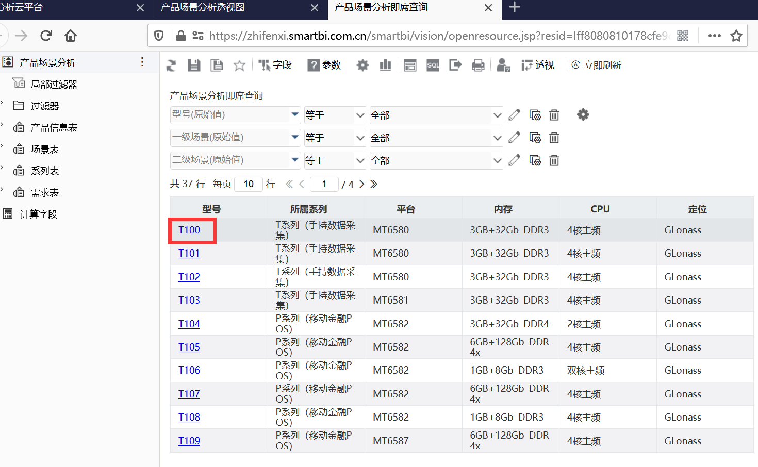758x467 pixels.
Task: Open the T109 model link
Action: pos(189,441)
